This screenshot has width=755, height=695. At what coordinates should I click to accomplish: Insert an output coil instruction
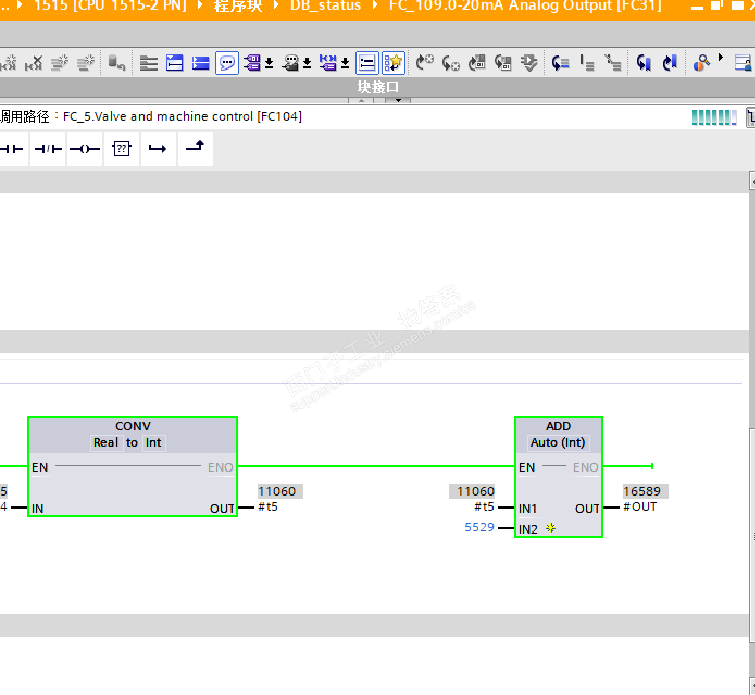coord(85,148)
